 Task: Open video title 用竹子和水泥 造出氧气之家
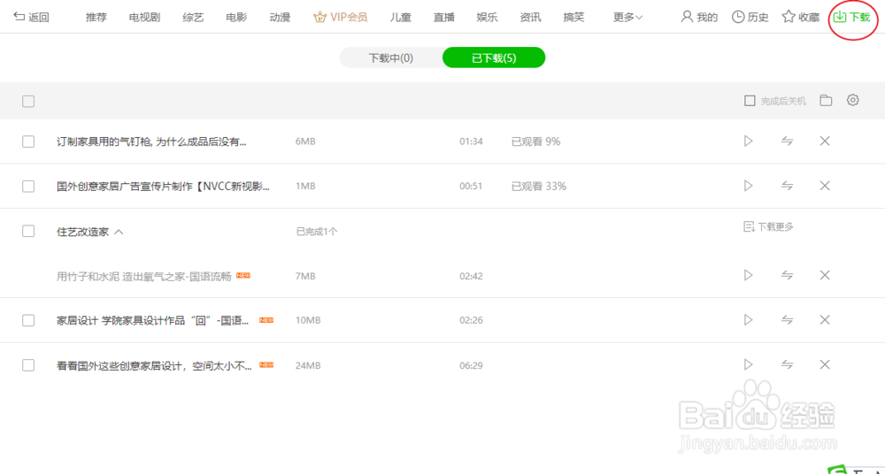[x=144, y=276]
